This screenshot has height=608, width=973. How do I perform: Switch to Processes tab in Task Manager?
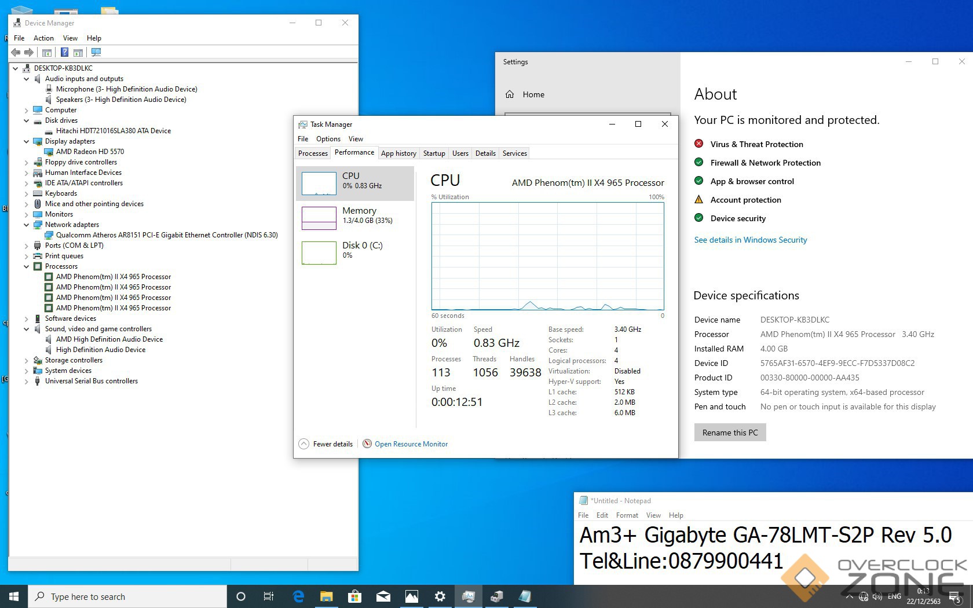tap(313, 153)
